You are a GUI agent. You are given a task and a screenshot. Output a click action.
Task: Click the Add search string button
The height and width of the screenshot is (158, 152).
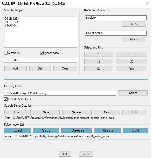click(x=16, y=68)
